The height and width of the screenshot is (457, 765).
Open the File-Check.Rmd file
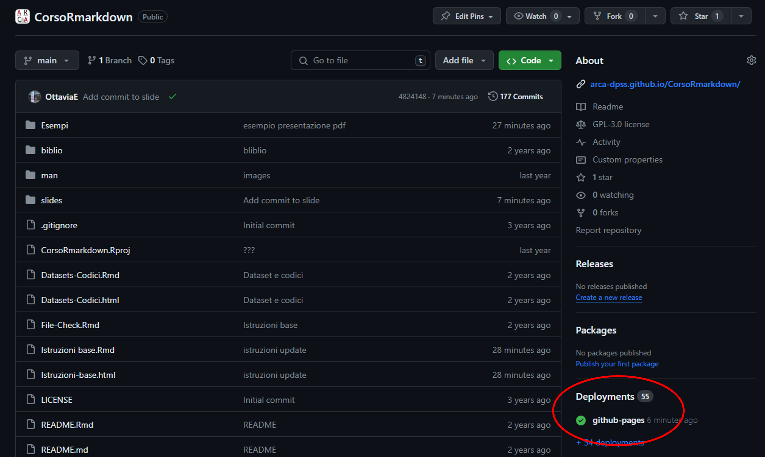click(70, 325)
